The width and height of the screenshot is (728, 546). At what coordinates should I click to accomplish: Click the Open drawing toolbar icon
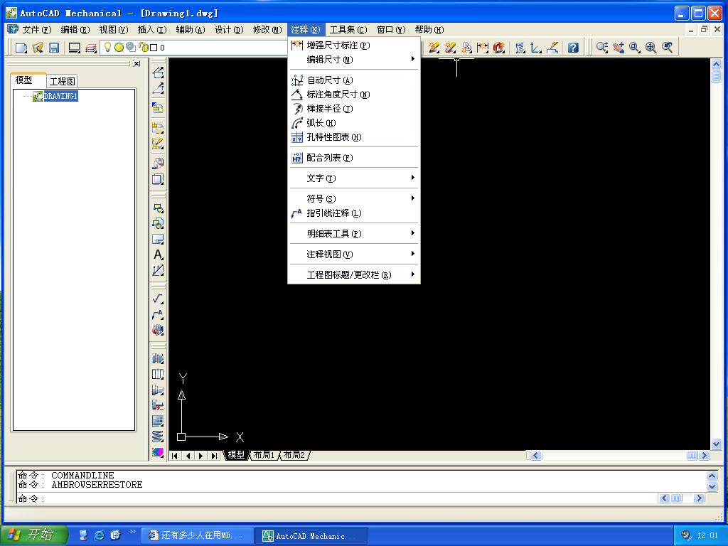click(38, 48)
